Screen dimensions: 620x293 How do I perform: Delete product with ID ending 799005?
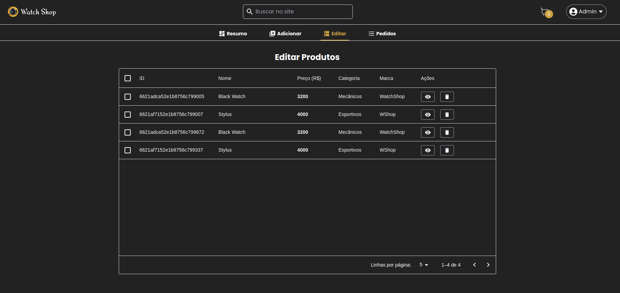447,97
